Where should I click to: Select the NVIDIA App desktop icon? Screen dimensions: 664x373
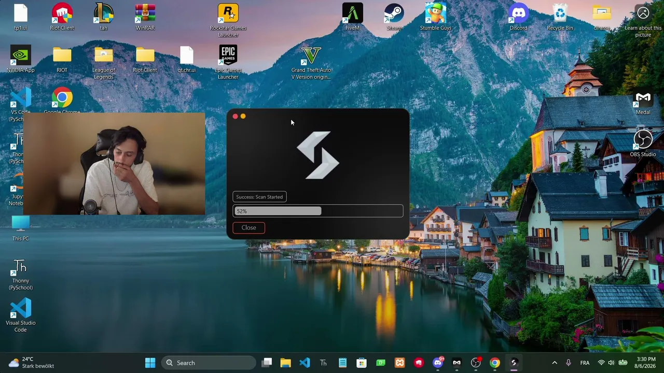pyautogui.click(x=21, y=59)
